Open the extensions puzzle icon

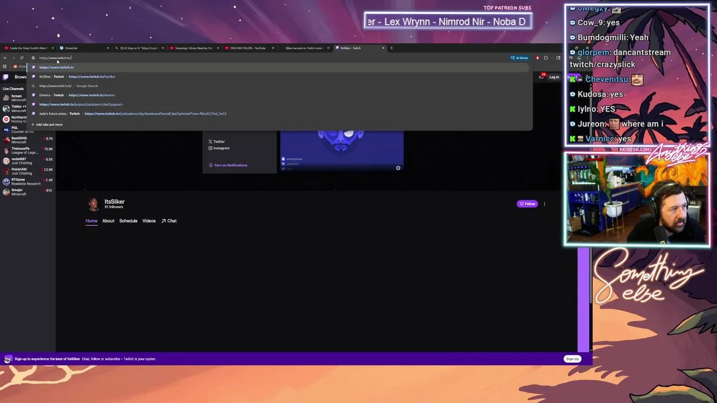(546, 58)
